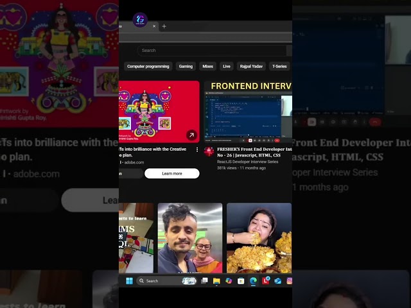Open the short of the woman eating biryani
Viewport: 411px width, 308px height.
click(x=259, y=238)
